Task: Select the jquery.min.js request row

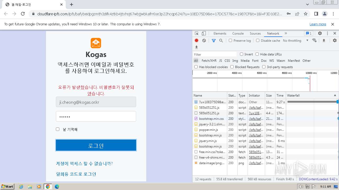Action: pos(266,141)
